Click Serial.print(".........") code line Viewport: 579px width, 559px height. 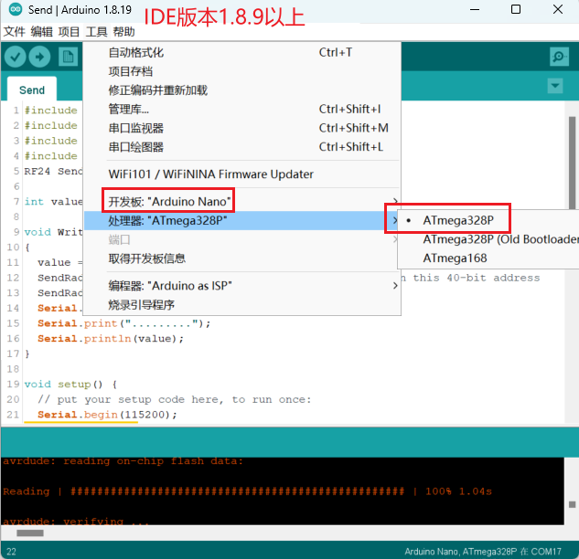click(x=123, y=323)
